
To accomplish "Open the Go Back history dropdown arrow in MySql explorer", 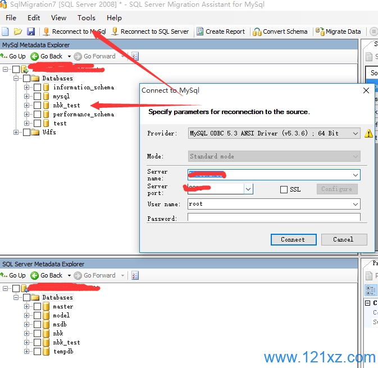I will pos(69,56).
